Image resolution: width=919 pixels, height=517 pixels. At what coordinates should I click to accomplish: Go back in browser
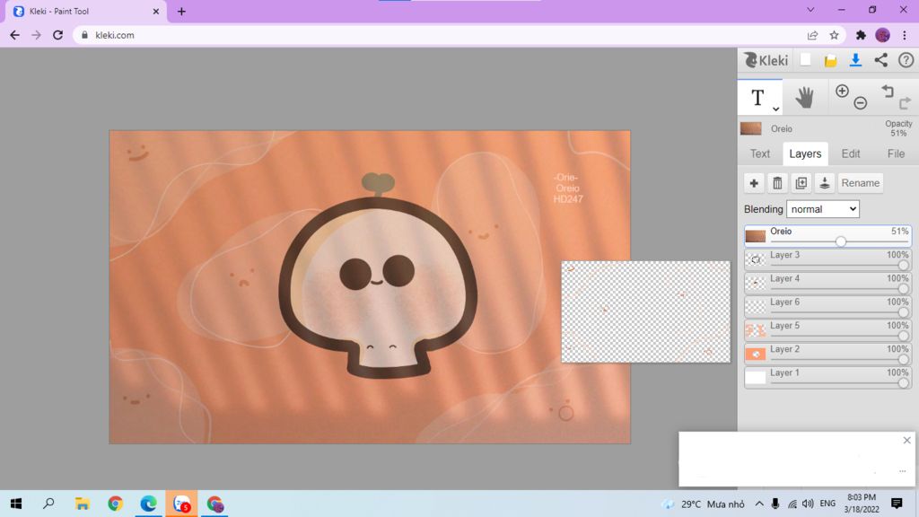pos(14,35)
